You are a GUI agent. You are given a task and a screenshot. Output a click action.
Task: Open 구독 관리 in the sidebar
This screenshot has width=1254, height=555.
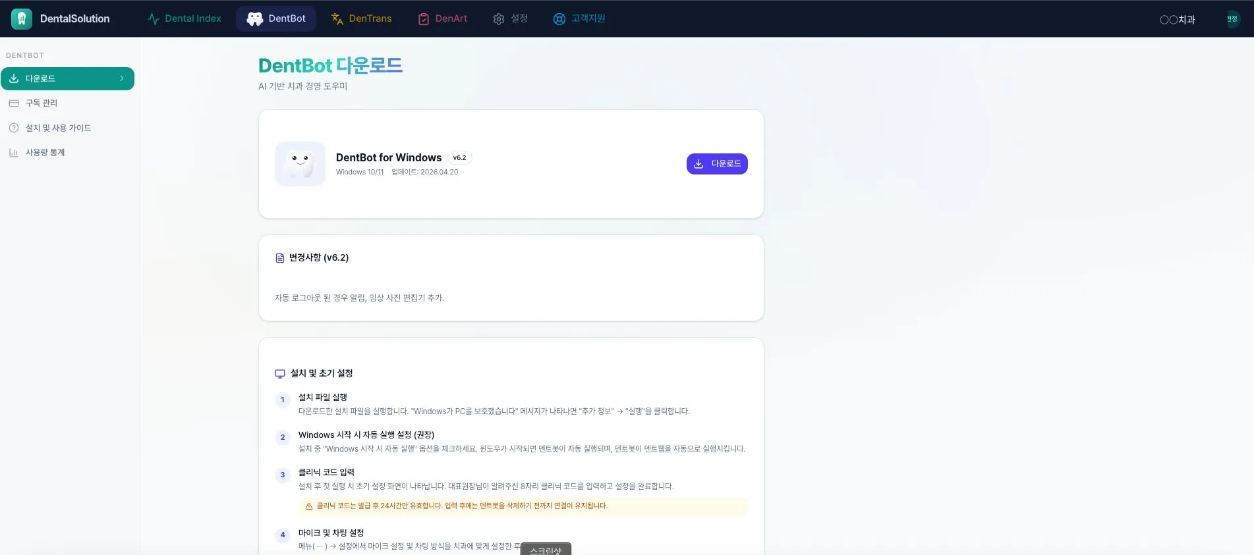pyautogui.click(x=68, y=103)
